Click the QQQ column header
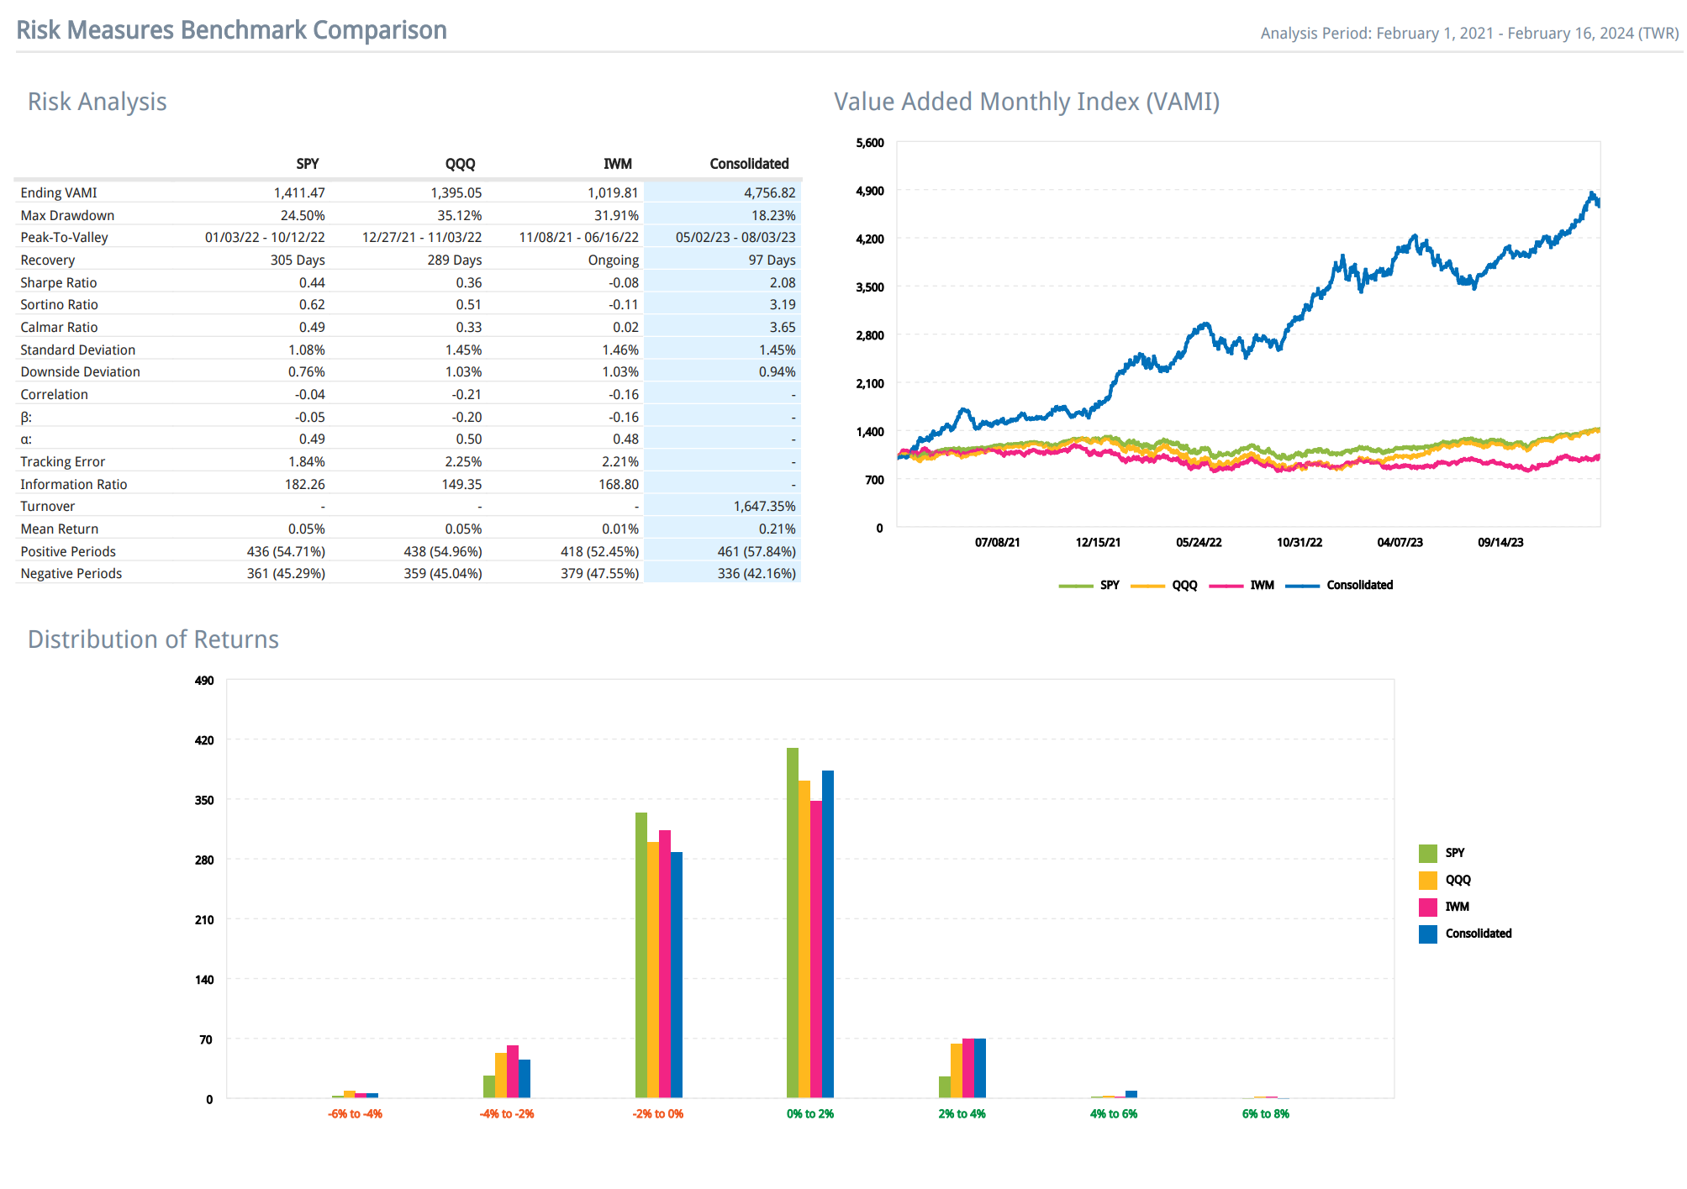The width and height of the screenshot is (1687, 1189). coord(460,164)
